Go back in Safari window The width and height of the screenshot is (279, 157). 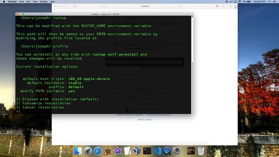tap(65, 6)
